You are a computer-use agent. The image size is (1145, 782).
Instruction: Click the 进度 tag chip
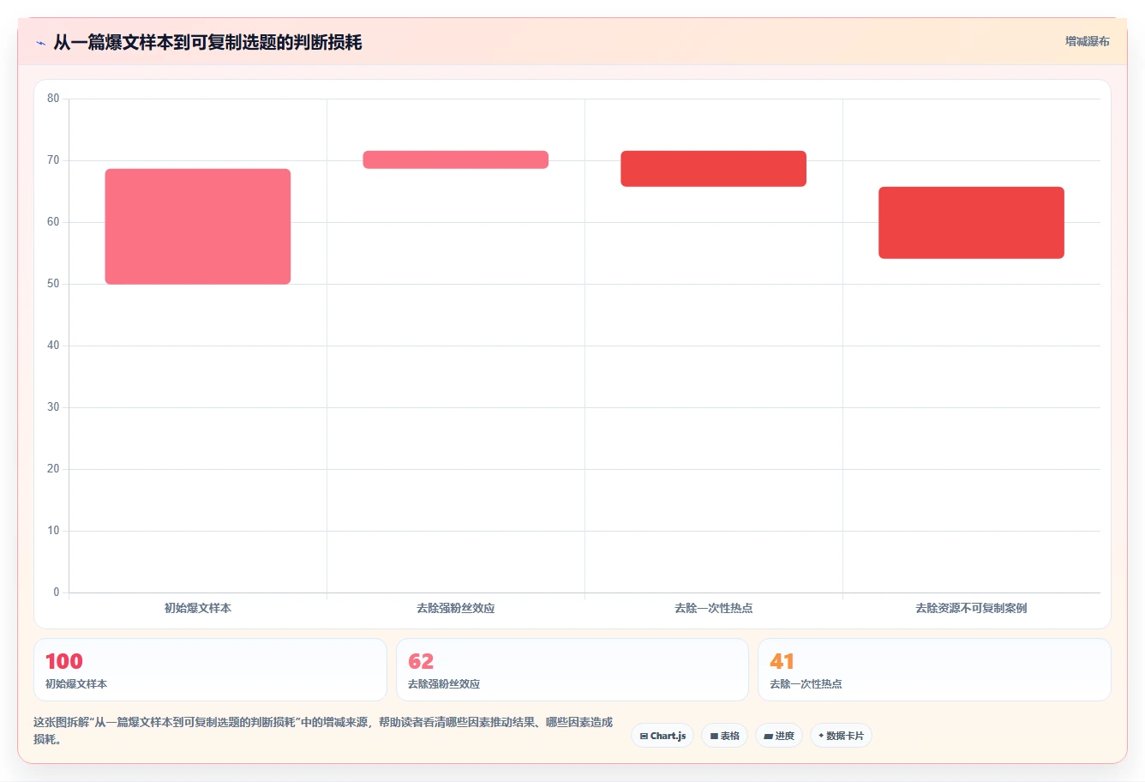(778, 736)
